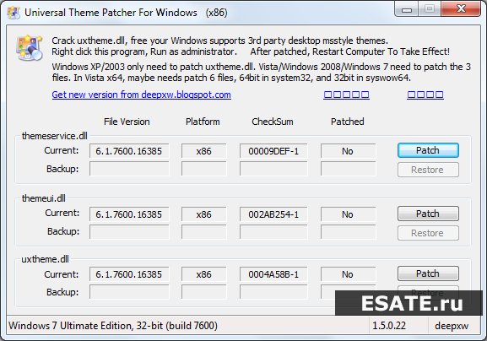Click the large theme patcher logo icon
This screenshot has height=341, width=487.
(x=30, y=47)
